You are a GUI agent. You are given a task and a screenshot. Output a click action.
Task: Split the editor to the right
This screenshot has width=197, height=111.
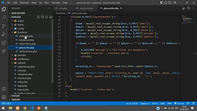(189, 8)
